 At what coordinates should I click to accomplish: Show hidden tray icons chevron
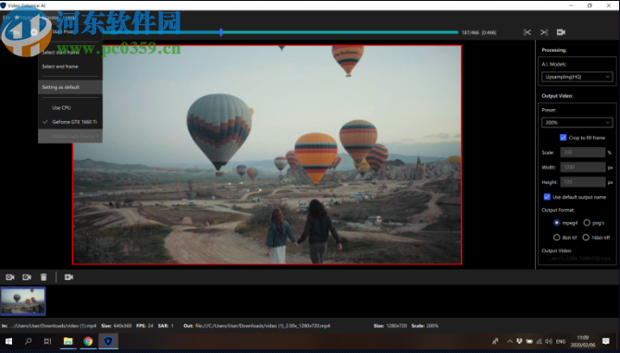click(x=510, y=342)
